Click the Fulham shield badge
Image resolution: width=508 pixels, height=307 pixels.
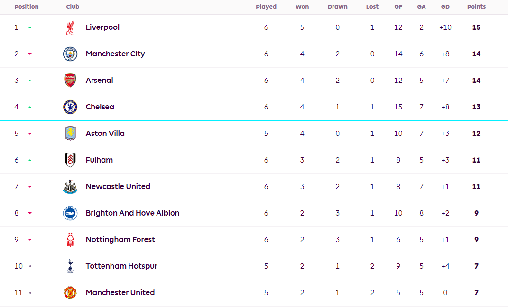[70, 160]
